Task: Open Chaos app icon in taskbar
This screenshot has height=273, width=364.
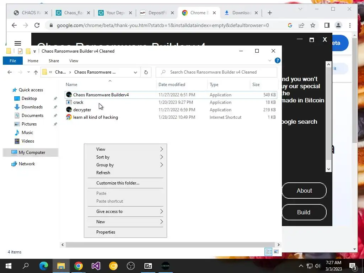Action: 166,266
